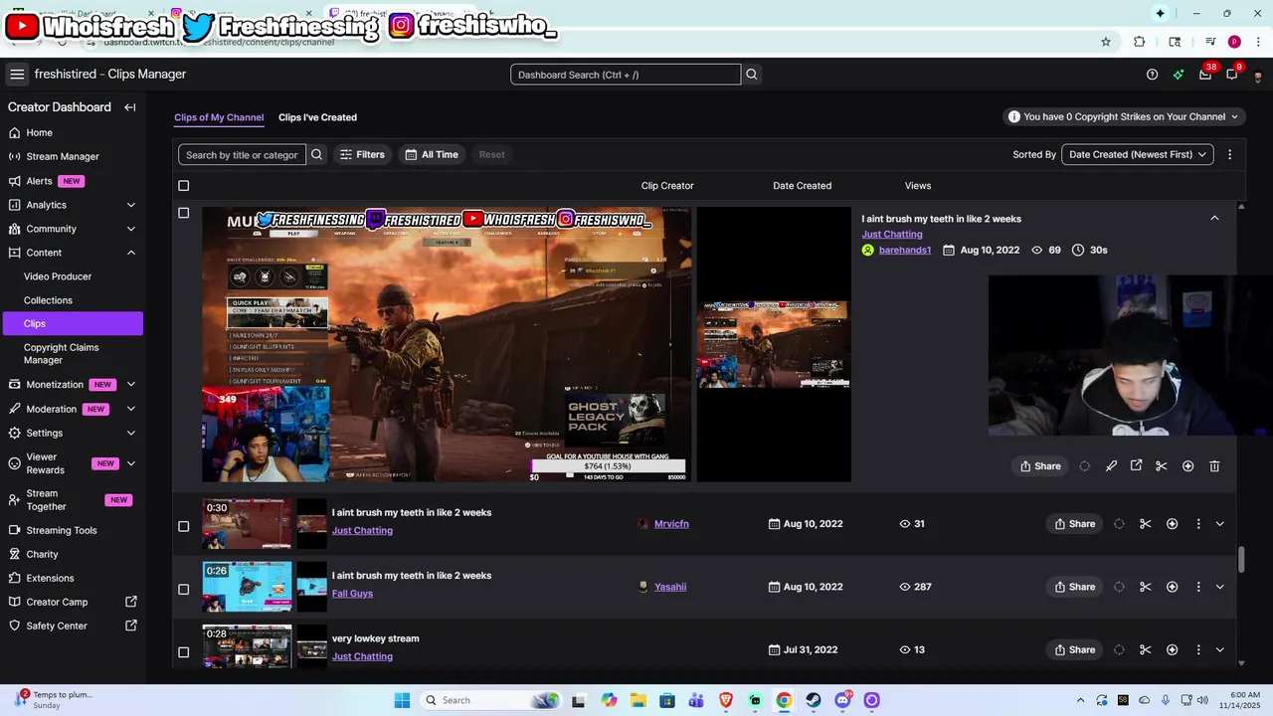Expand the Copyright Strikes notice dropdown
The image size is (1273, 716).
[x=1124, y=116]
